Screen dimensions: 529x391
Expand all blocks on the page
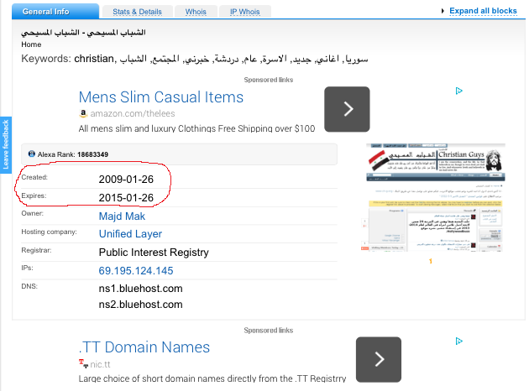tap(483, 11)
